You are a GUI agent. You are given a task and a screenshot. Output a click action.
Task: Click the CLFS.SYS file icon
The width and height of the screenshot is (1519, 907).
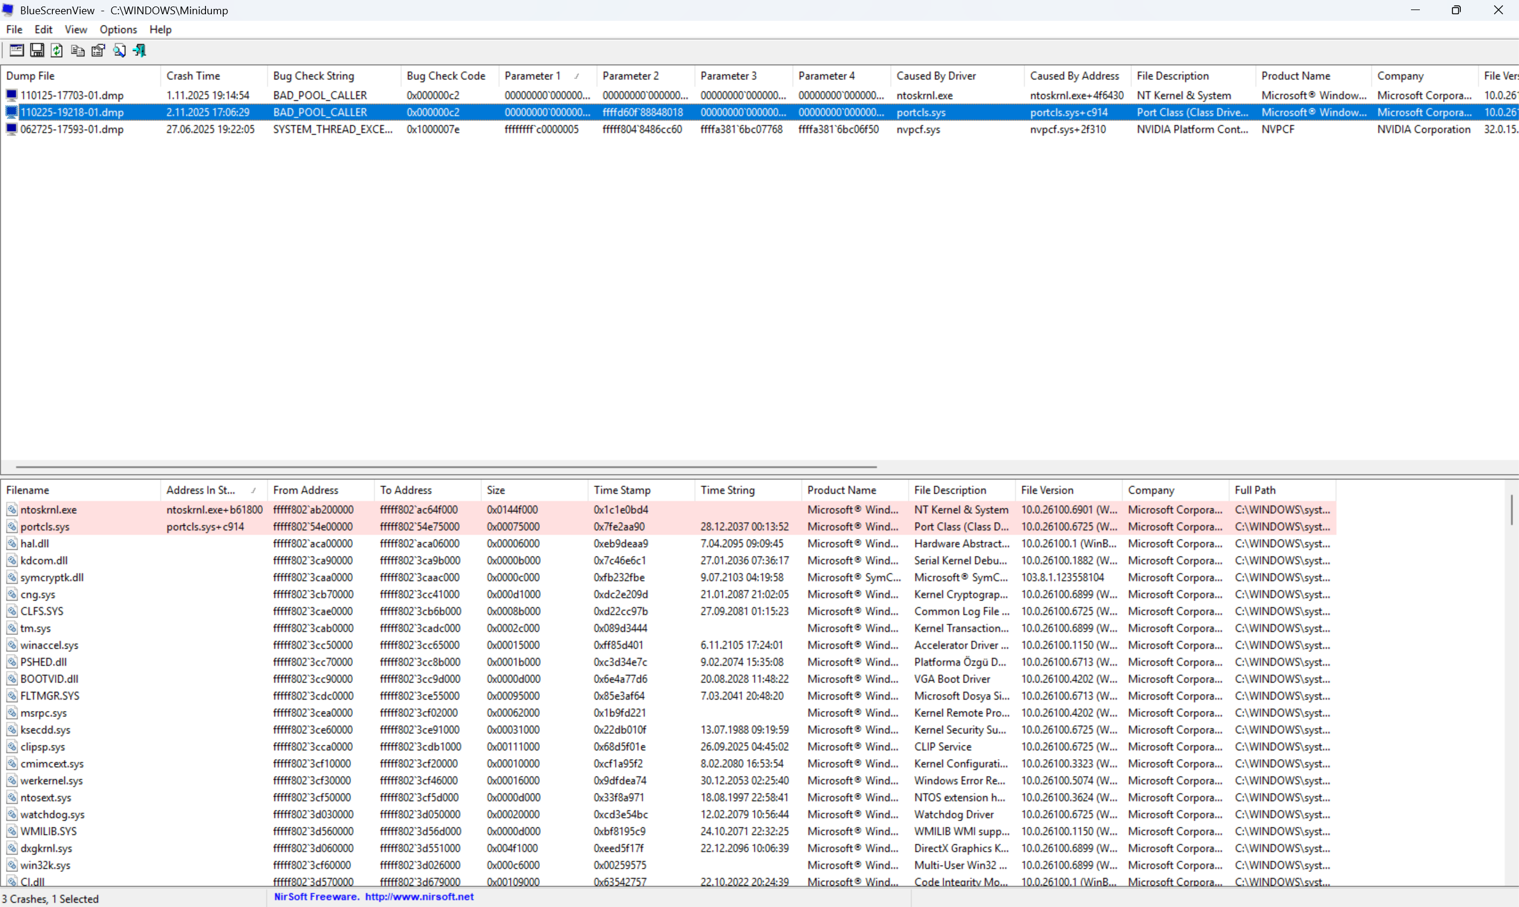(12, 611)
